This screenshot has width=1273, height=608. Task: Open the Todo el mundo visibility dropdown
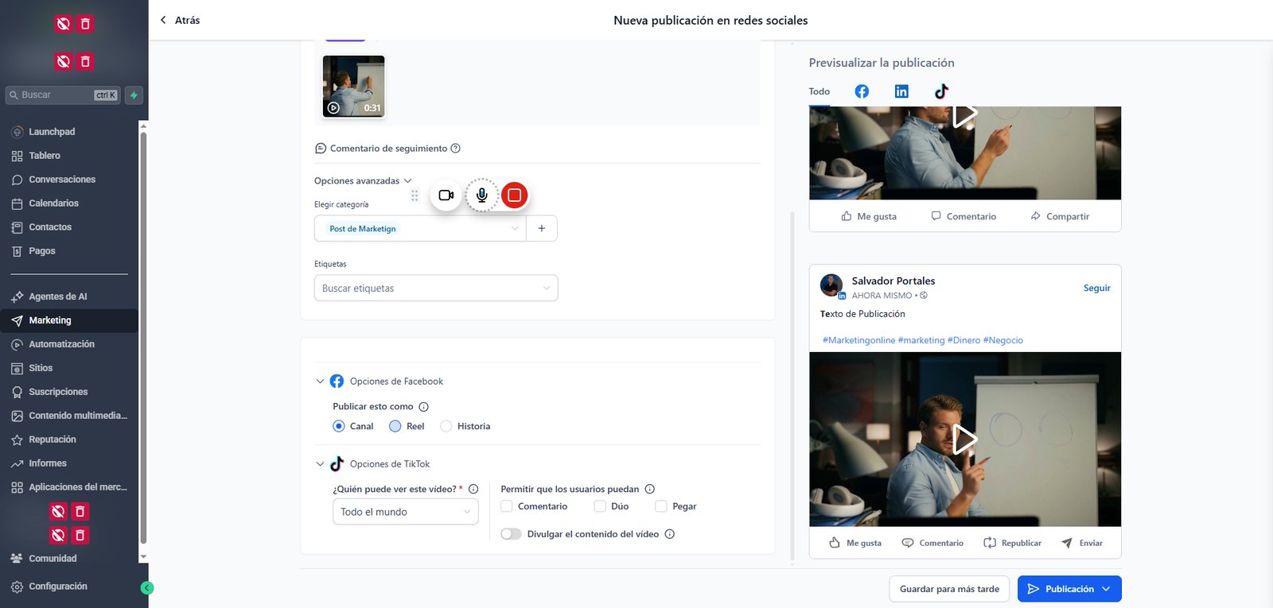pyautogui.click(x=406, y=512)
